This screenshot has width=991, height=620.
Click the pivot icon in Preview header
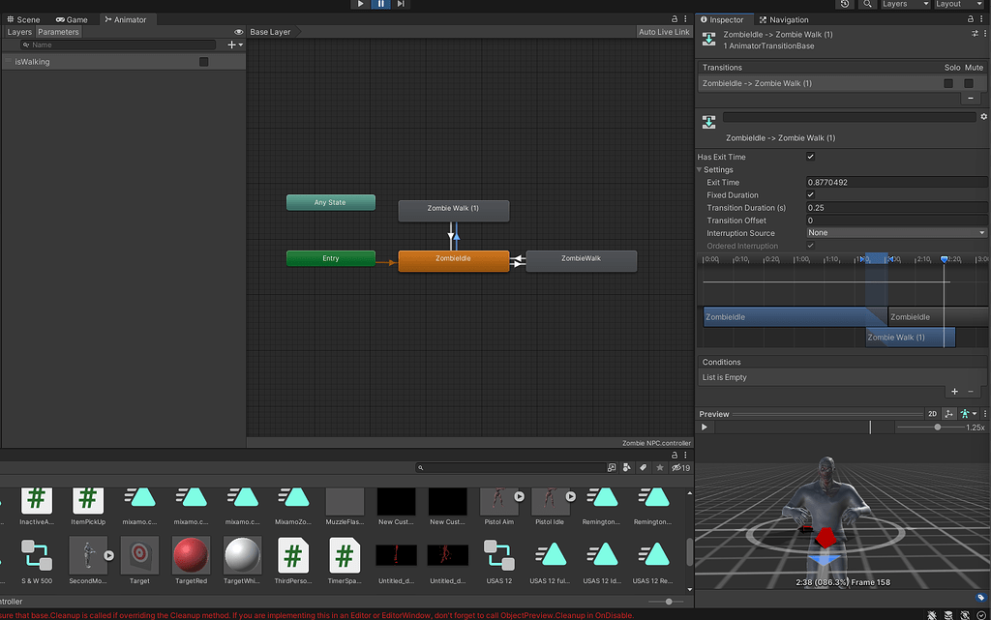(948, 414)
